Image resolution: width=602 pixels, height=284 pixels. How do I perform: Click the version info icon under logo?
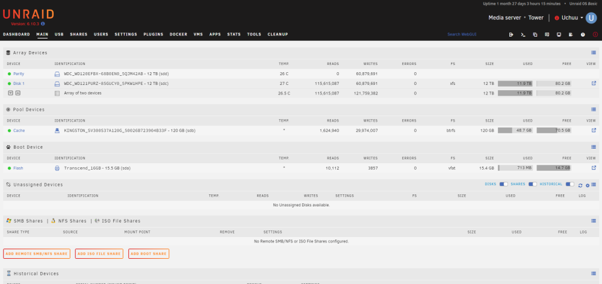click(x=43, y=24)
